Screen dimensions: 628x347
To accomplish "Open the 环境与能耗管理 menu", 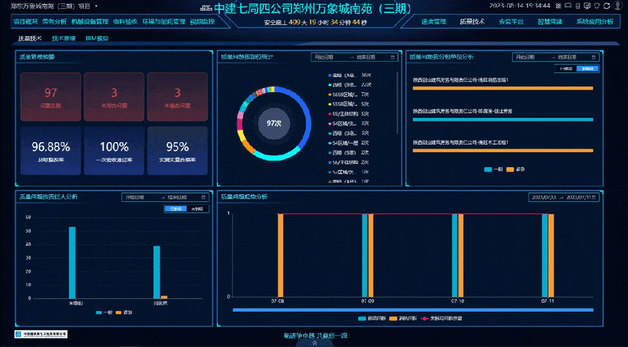I will point(164,22).
